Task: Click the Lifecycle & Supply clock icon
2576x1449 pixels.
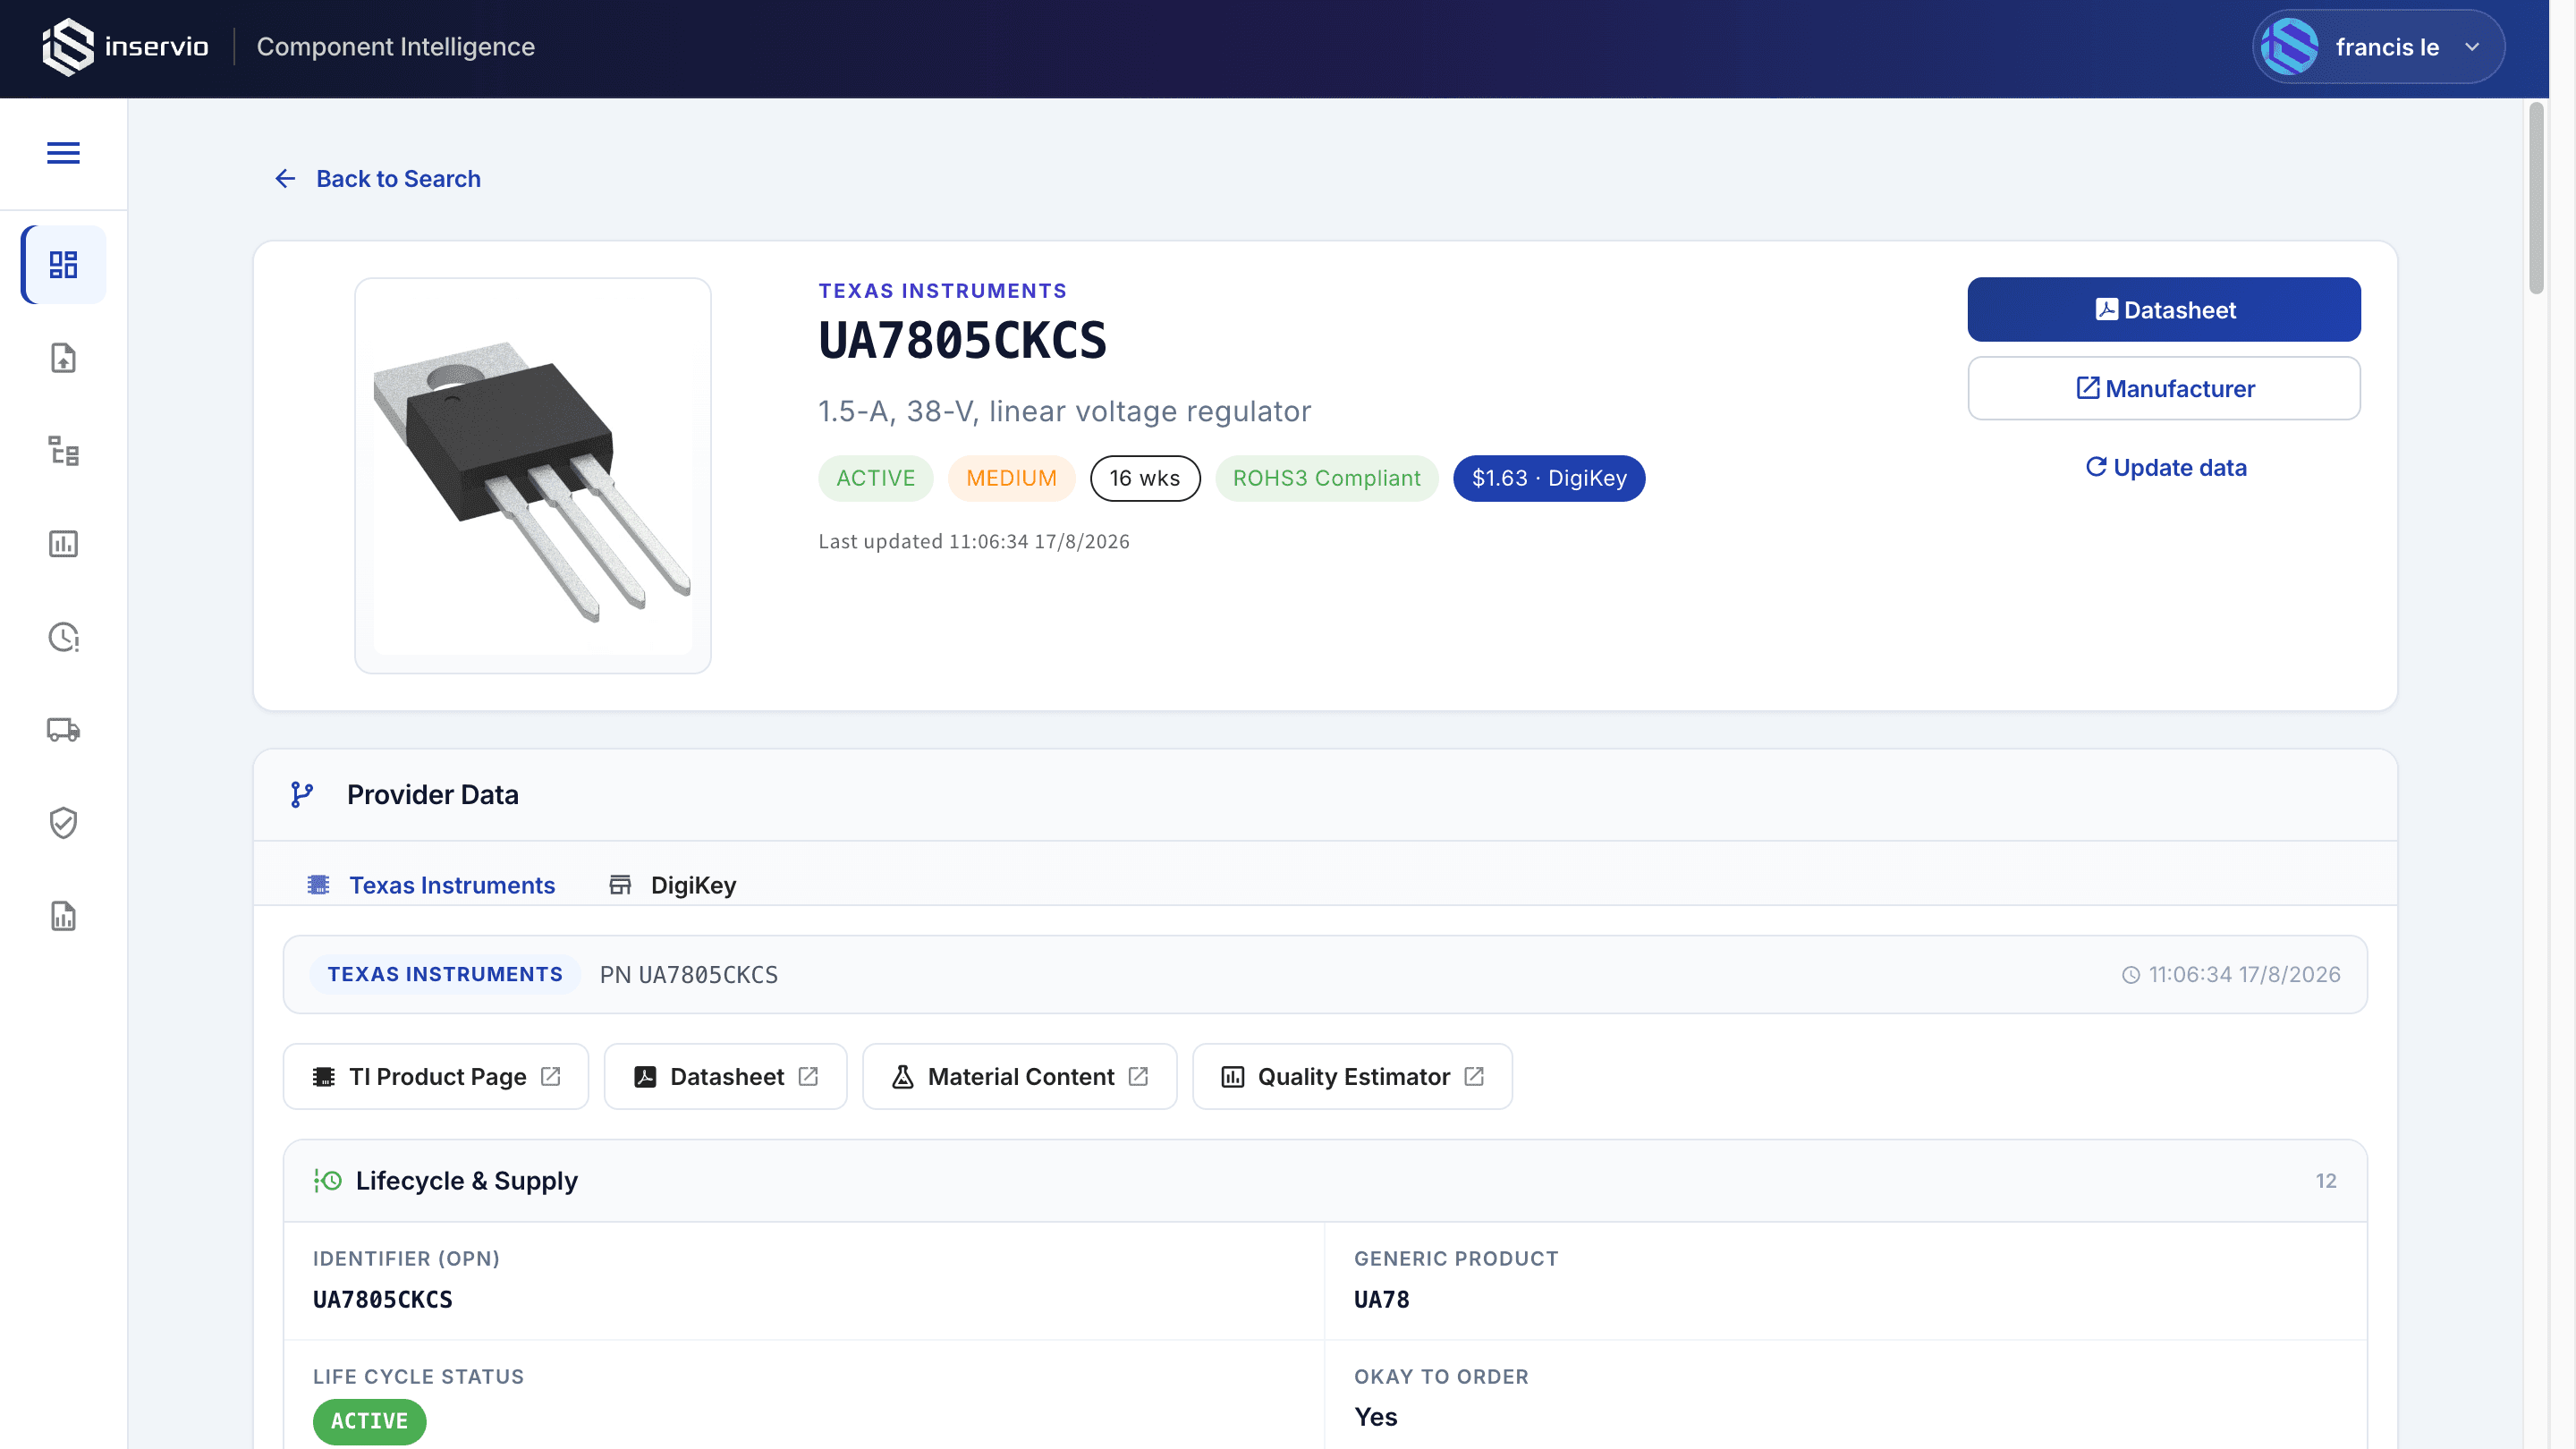Action: point(328,1181)
